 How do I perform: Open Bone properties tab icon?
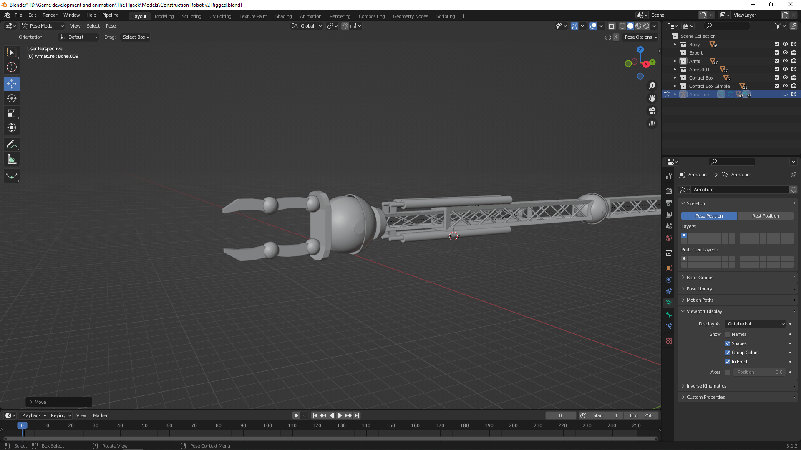(669, 315)
